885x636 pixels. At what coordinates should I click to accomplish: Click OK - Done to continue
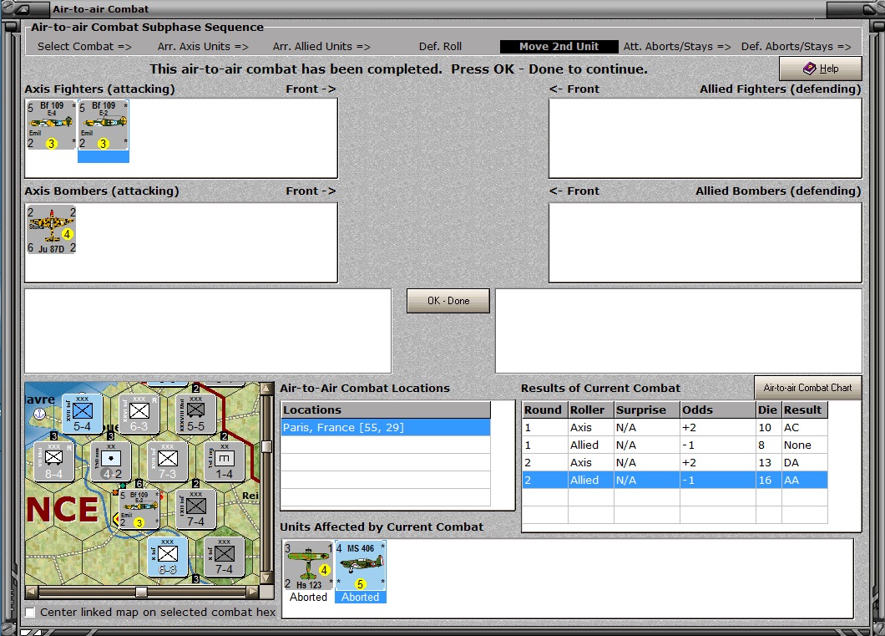448,301
